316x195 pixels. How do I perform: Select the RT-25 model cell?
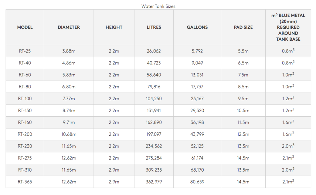click(25, 51)
